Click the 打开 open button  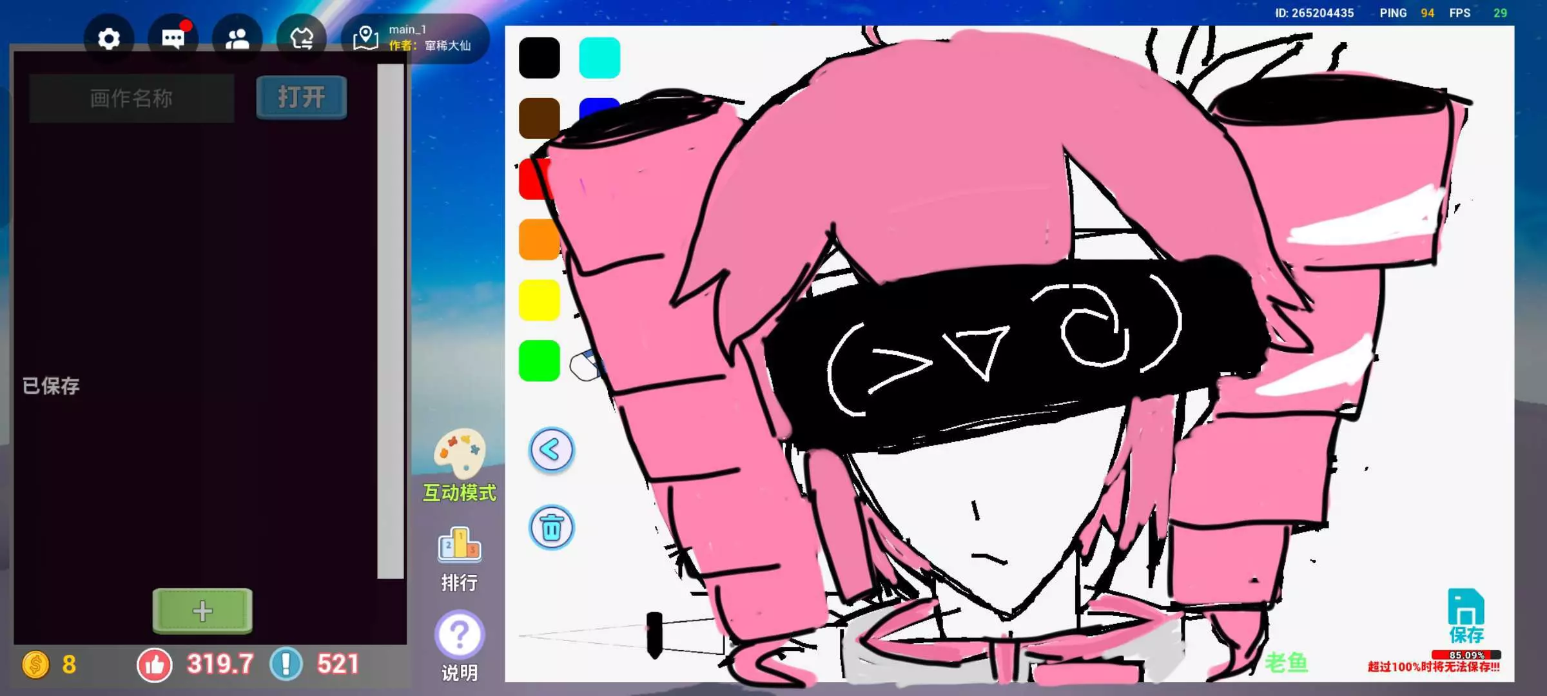pyautogui.click(x=302, y=97)
